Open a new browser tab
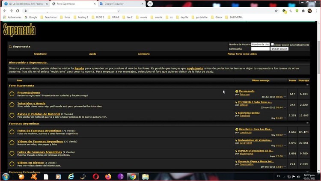The width and height of the screenshot is (321, 181). 150,3
